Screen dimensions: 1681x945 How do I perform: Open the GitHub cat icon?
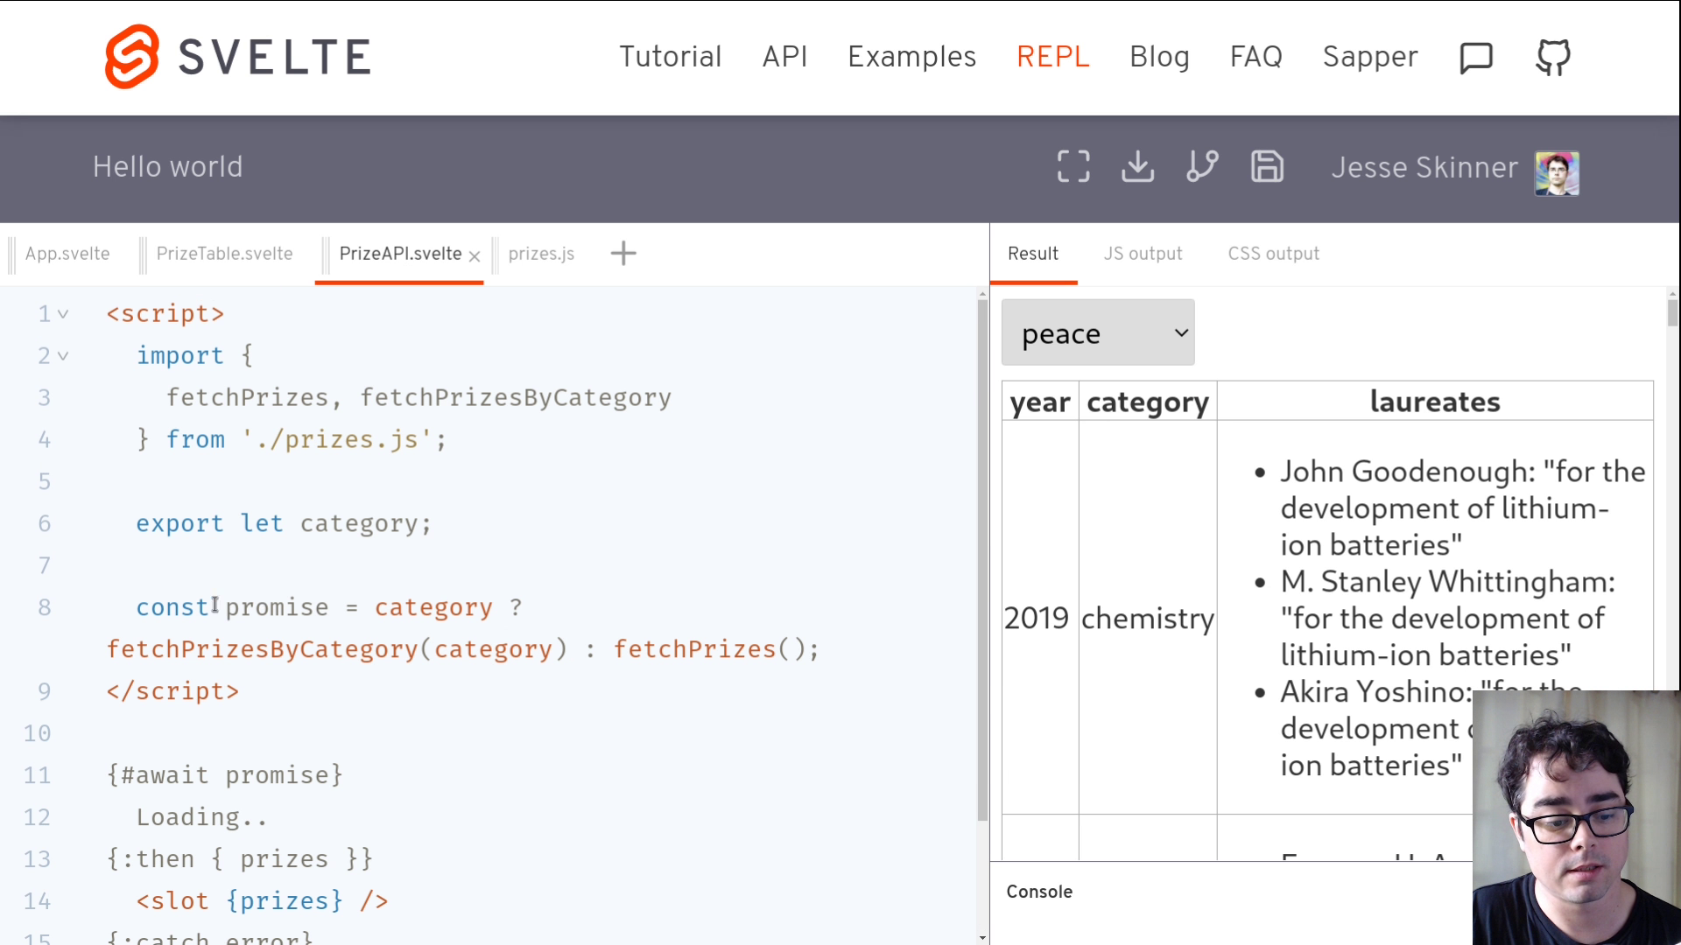click(x=1553, y=58)
